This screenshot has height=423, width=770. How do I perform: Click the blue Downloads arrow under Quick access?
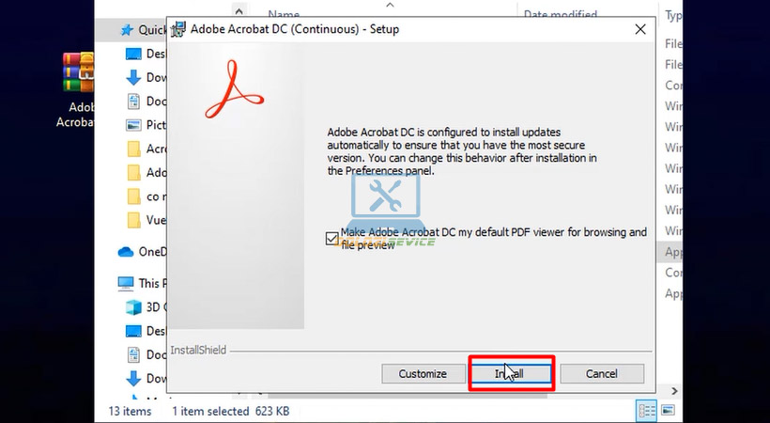point(133,77)
